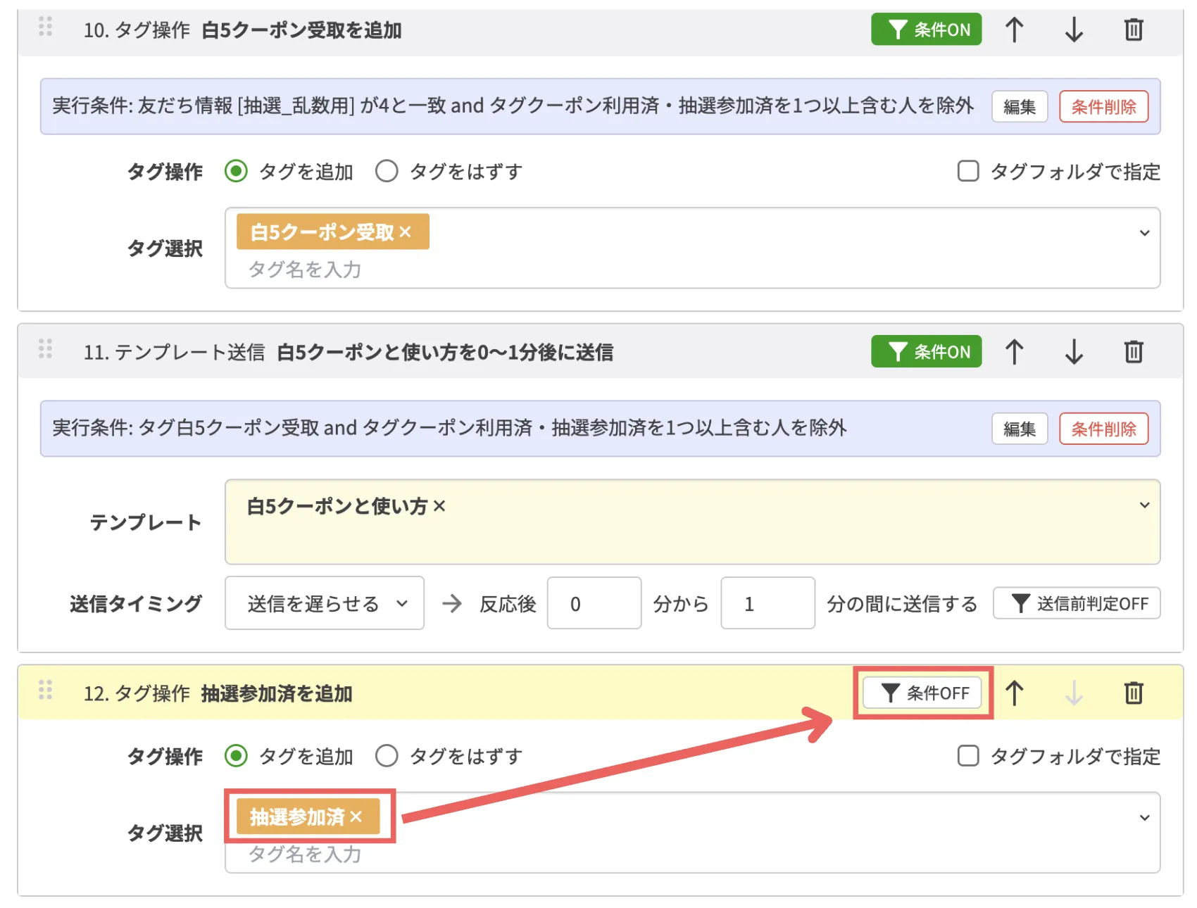Move action 11 up with arrow icon

pyautogui.click(x=1014, y=351)
